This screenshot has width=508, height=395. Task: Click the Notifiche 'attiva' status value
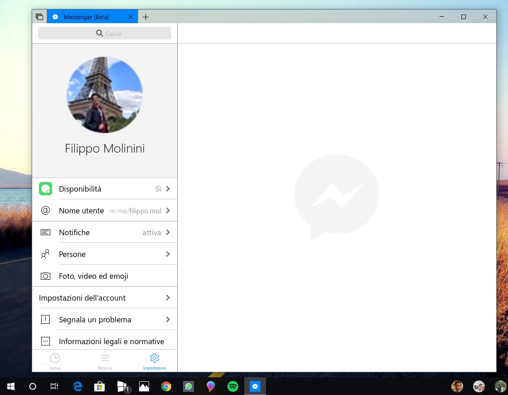(x=152, y=232)
